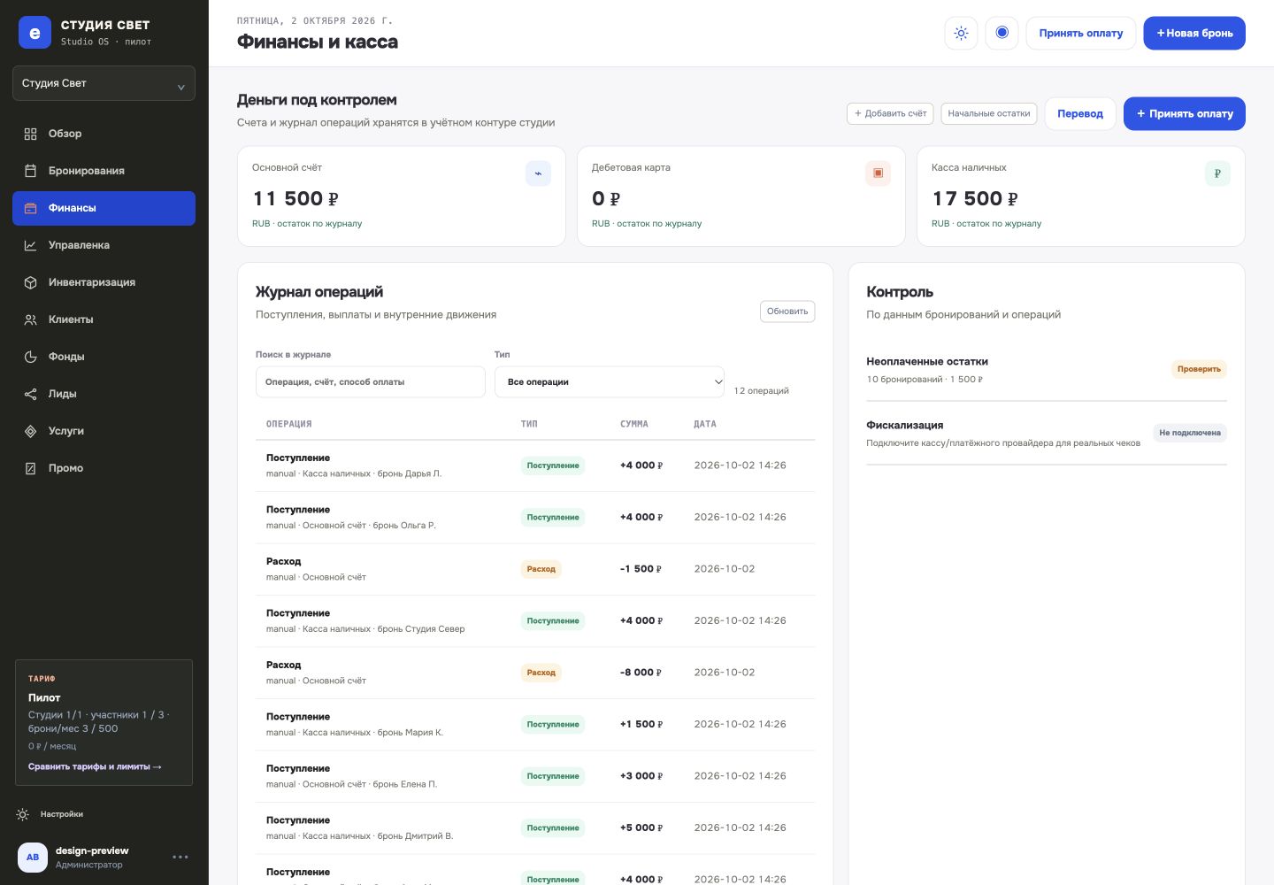Open the user menu three-dots icon
The image size is (1274, 885).
pos(180,857)
